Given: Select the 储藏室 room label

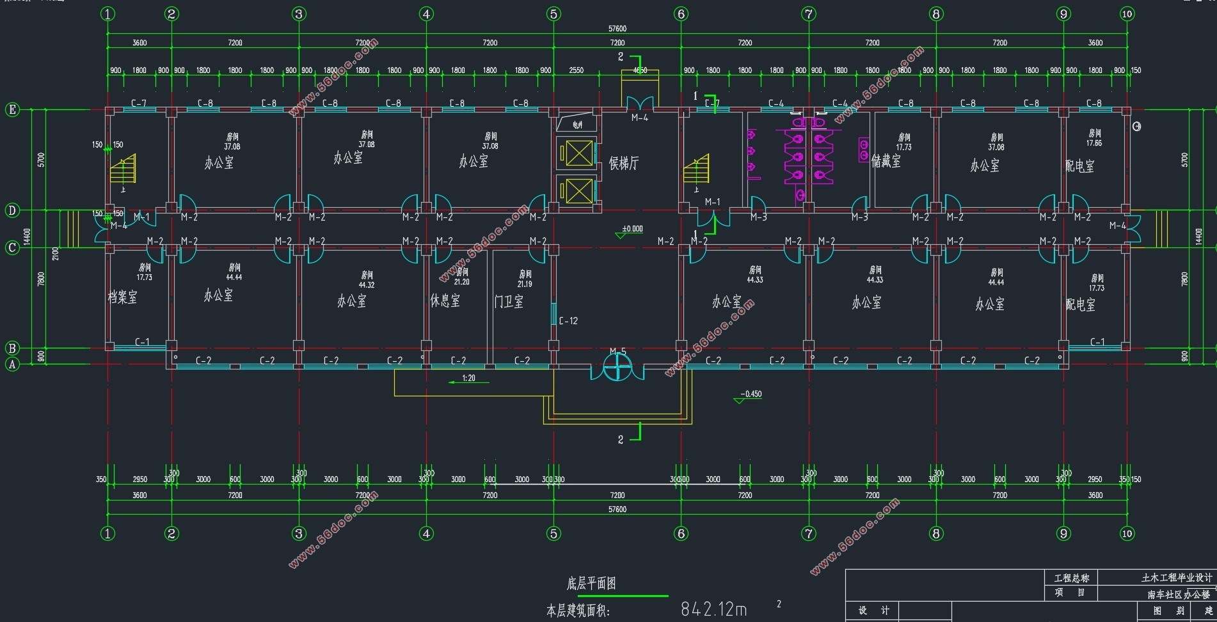Looking at the screenshot, I should coord(886,161).
